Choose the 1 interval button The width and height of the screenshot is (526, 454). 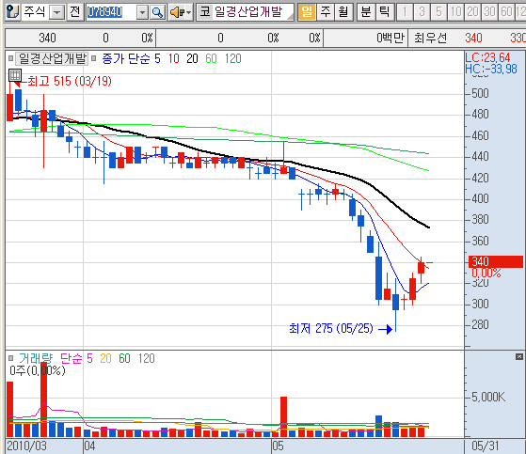(x=405, y=12)
